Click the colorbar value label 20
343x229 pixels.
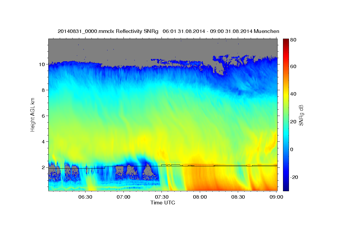tap(294, 122)
